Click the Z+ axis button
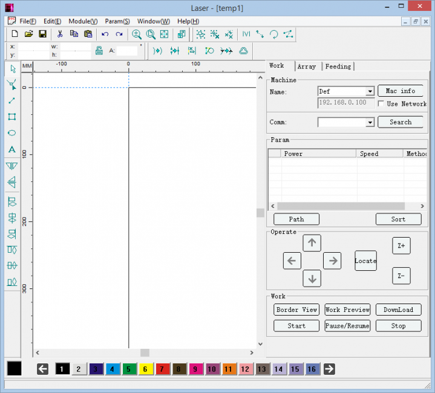This screenshot has height=393, width=435. click(x=401, y=246)
